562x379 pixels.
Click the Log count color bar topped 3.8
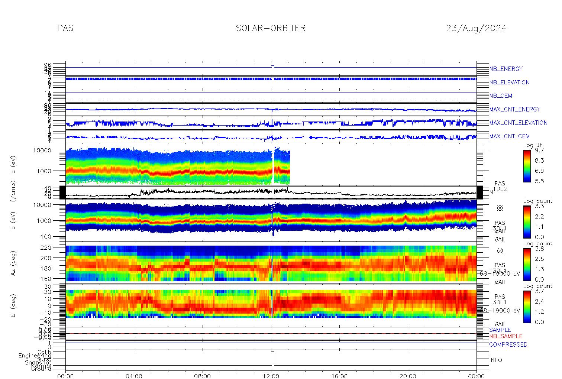tap(527, 264)
